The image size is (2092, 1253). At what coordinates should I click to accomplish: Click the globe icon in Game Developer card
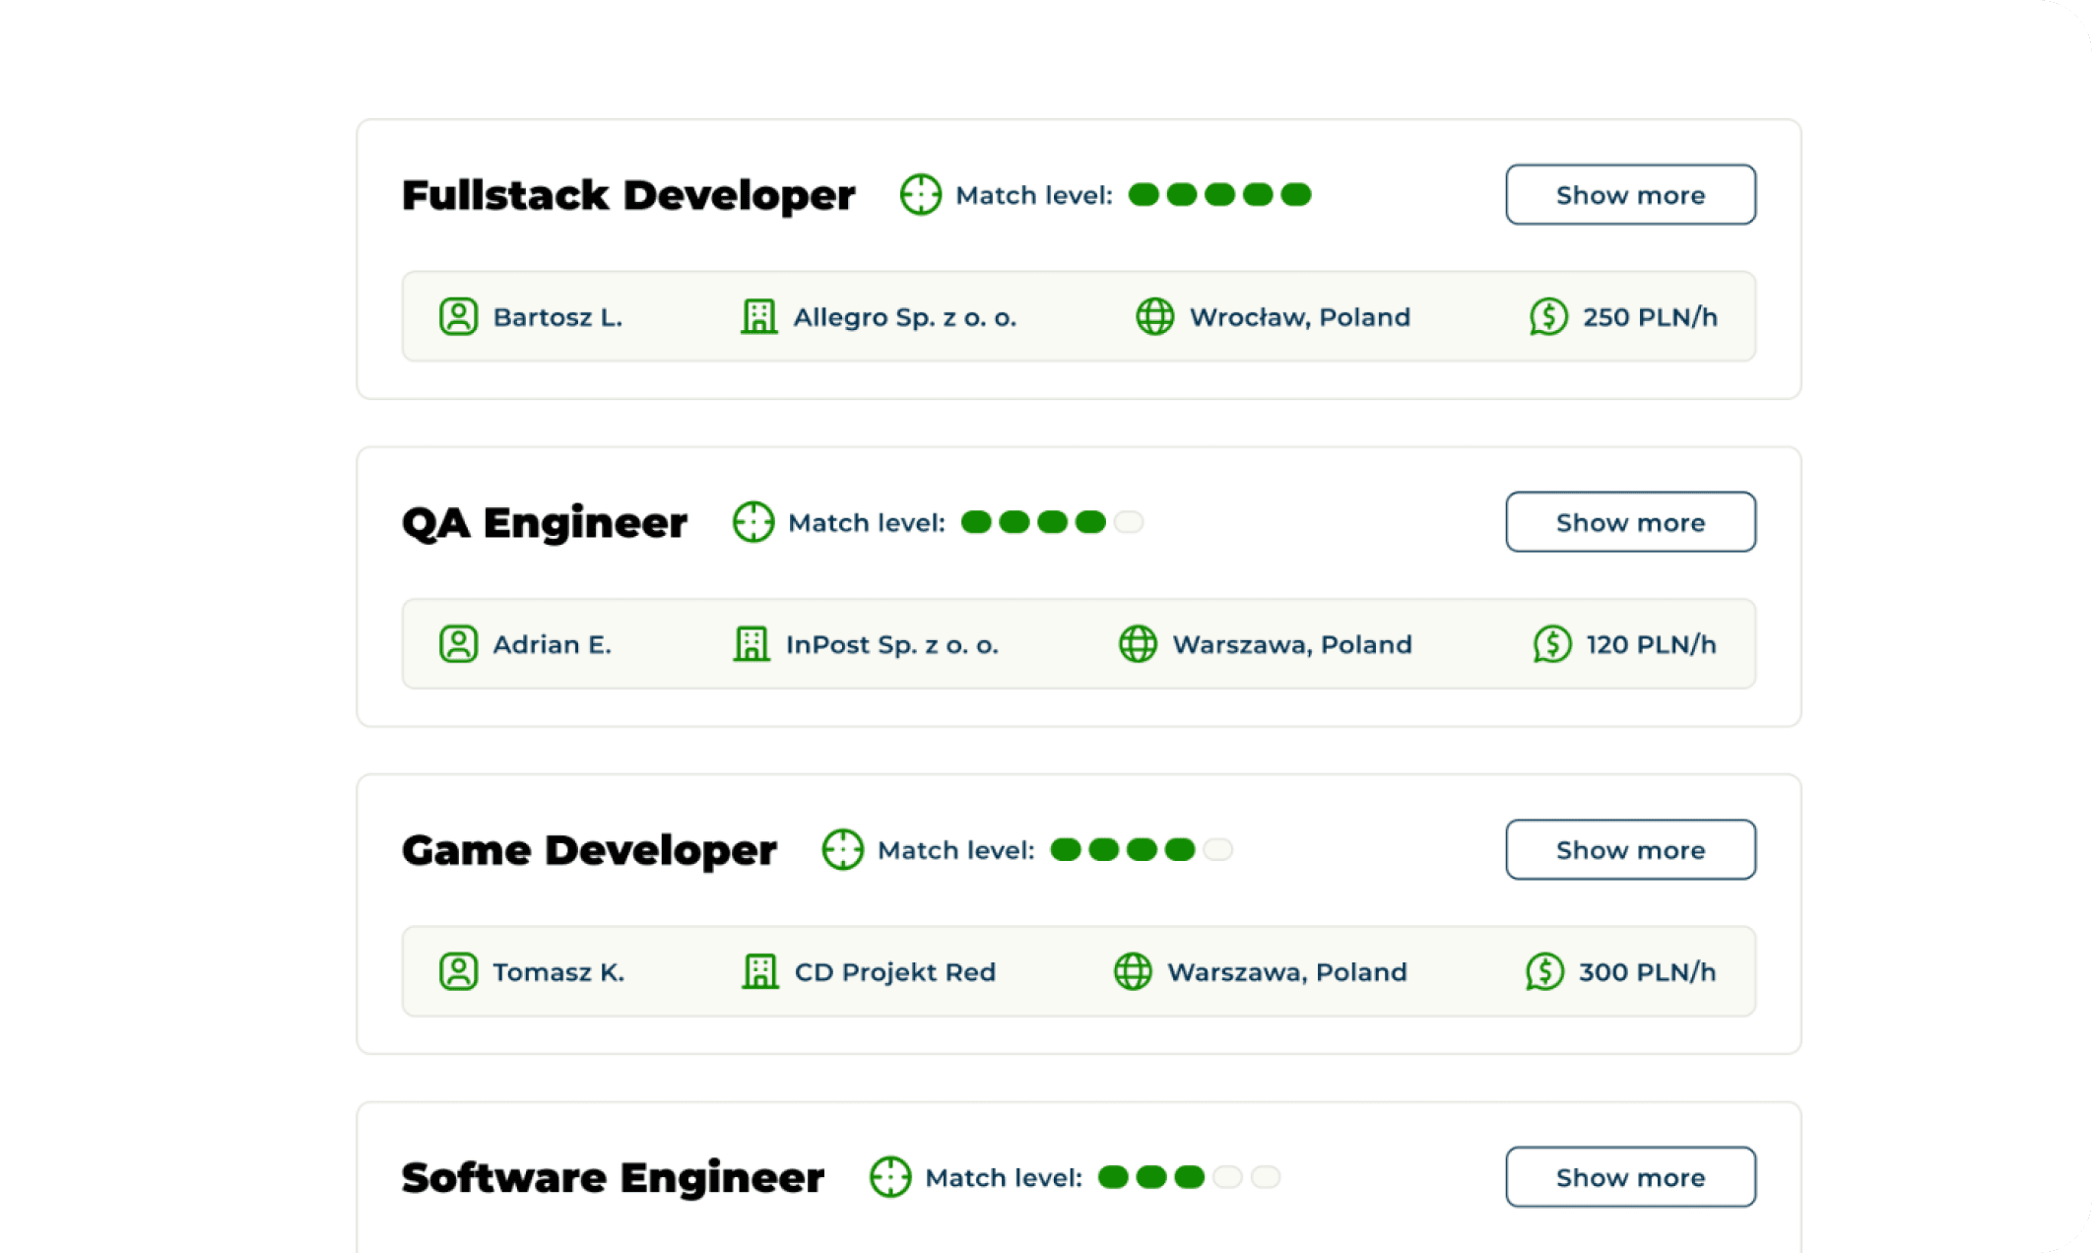(x=1133, y=971)
